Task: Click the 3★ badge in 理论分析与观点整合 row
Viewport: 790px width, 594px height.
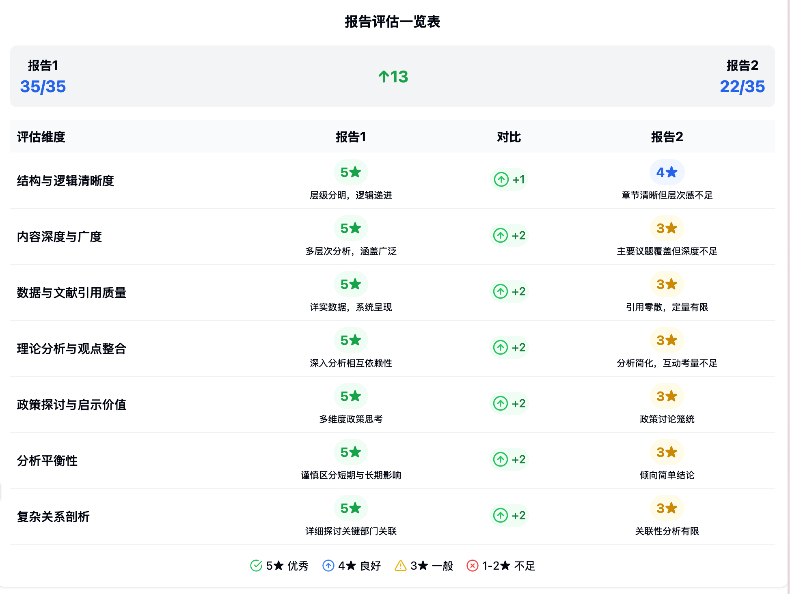Action: pyautogui.click(x=667, y=340)
